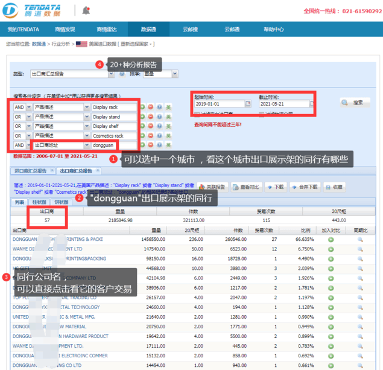This screenshot has width=383, height=370.
Task: Translate the Display stand keyword (英 icon)
Action: pyautogui.click(x=168, y=116)
